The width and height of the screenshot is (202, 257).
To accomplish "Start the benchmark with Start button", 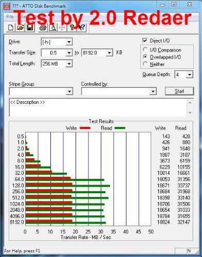I will pyautogui.click(x=179, y=91).
